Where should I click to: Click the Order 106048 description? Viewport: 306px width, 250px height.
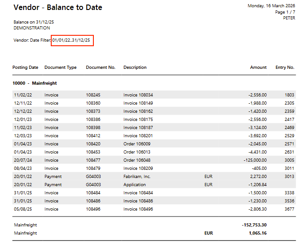(136, 160)
